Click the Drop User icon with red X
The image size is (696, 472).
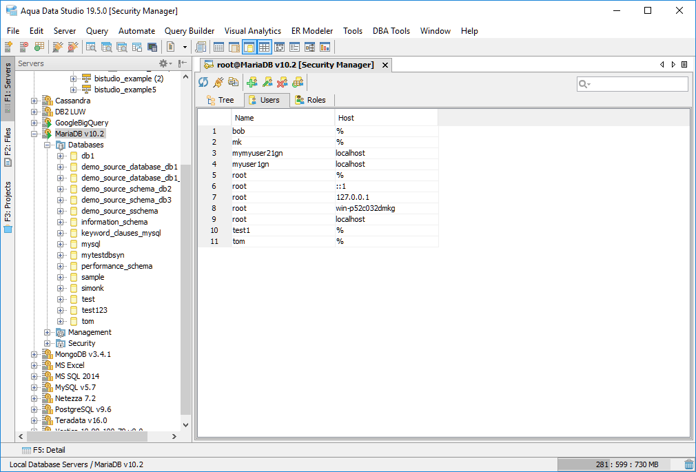[282, 83]
